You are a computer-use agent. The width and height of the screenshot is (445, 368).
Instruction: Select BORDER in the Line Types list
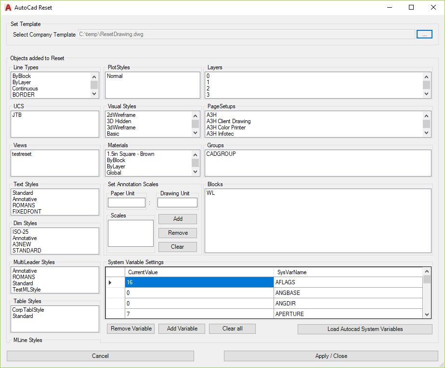[24, 95]
